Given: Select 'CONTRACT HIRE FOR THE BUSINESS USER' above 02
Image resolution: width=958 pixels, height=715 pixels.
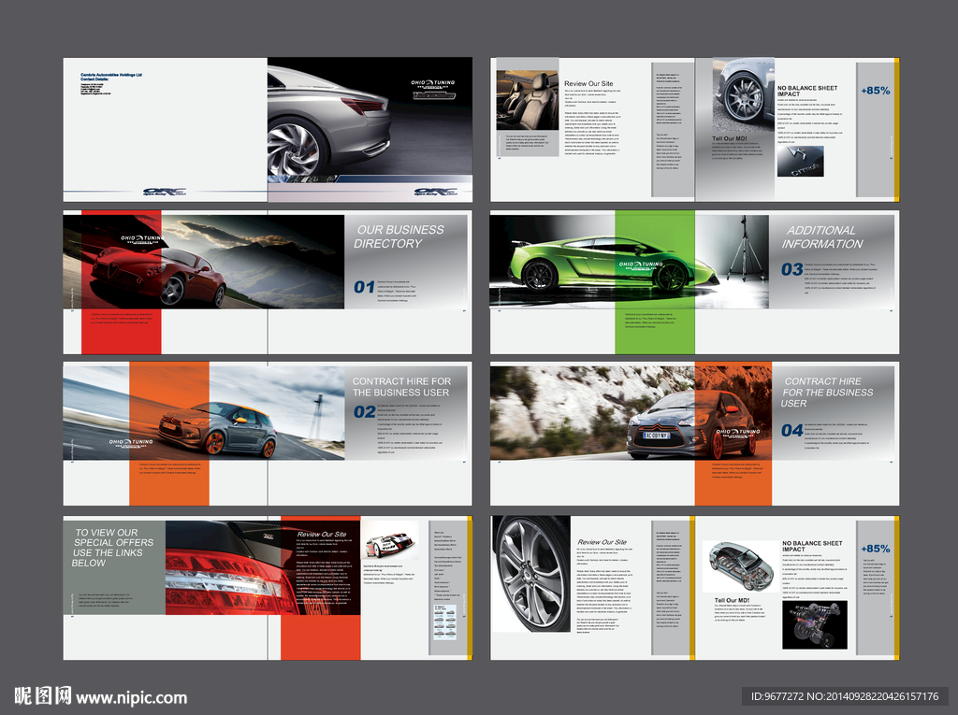Looking at the screenshot, I should point(401,387).
